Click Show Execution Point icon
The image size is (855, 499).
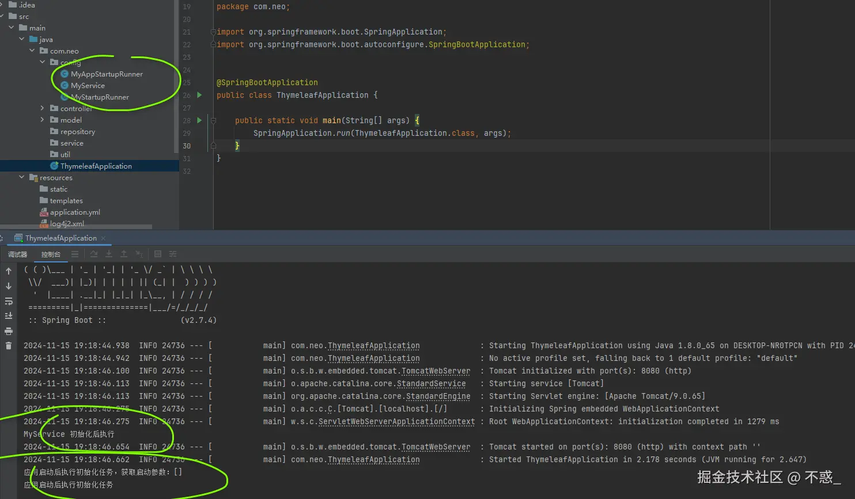tap(94, 254)
